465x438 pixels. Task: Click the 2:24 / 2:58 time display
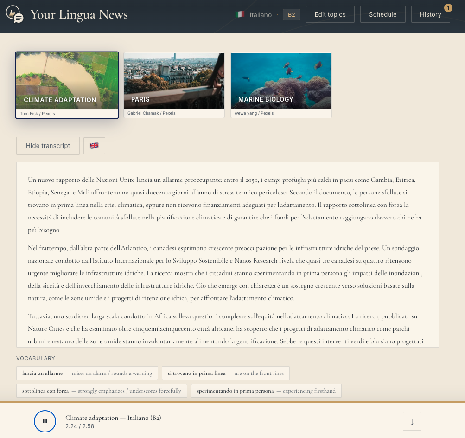tap(80, 426)
